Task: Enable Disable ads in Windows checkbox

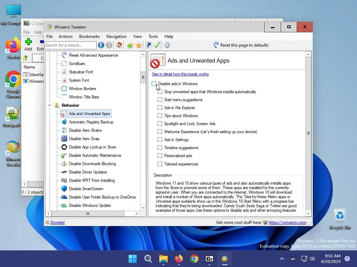Action: pyautogui.click(x=154, y=84)
